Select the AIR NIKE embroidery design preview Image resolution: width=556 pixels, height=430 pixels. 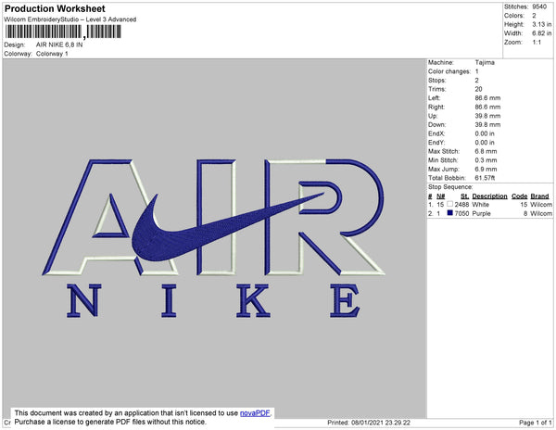(213, 238)
